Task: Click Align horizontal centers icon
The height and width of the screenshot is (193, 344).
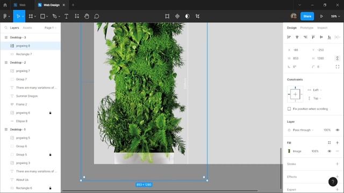Action: tap(297, 37)
